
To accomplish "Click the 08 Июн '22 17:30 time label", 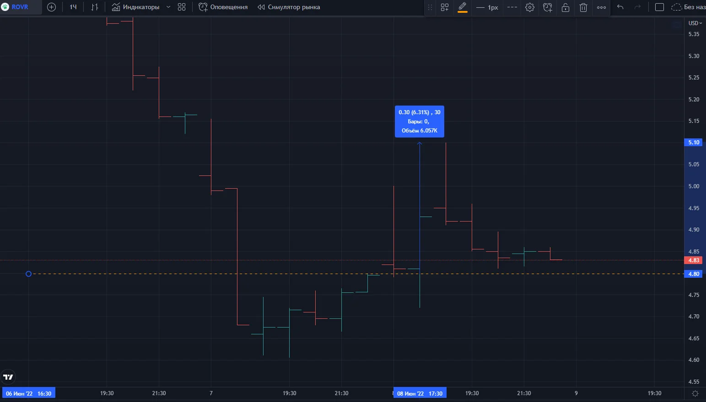I will (420, 393).
